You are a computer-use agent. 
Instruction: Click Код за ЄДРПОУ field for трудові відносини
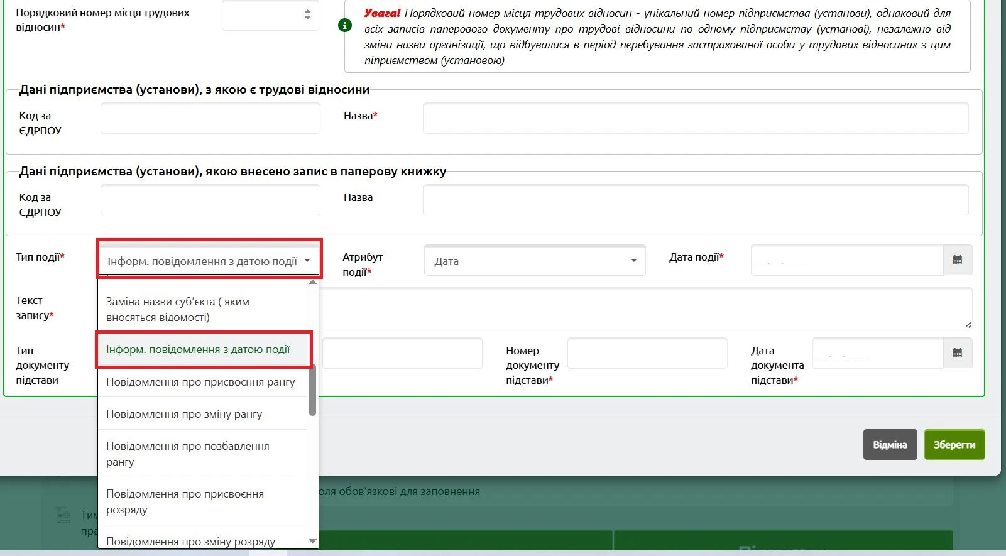(210, 119)
